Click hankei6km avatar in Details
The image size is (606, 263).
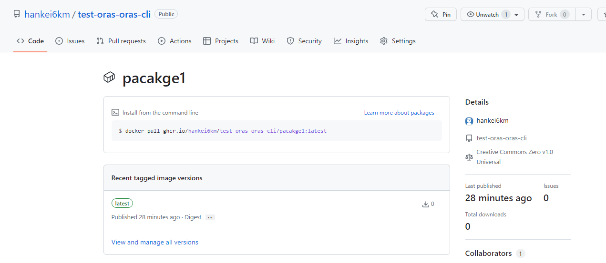469,121
